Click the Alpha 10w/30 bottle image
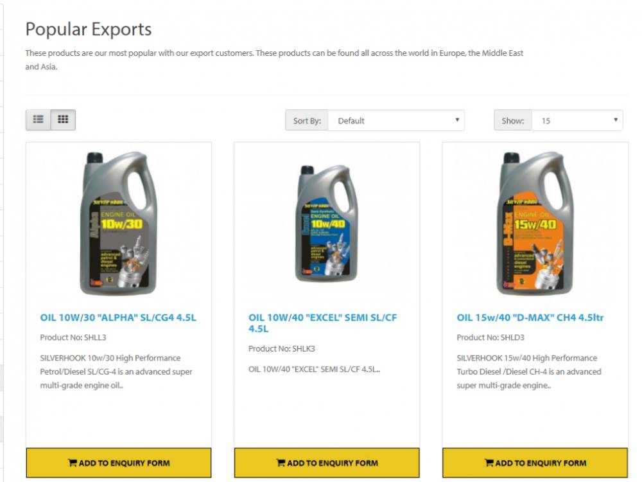Screen dimensions: 642x482 pos(119,224)
